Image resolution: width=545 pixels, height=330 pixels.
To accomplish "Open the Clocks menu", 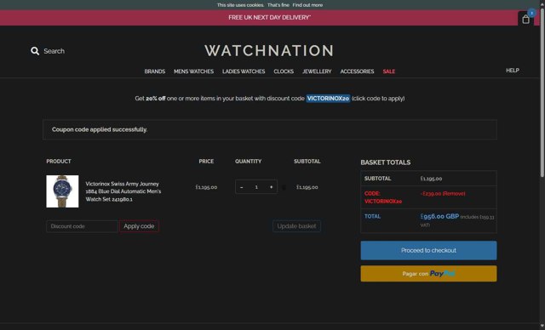I will tap(284, 71).
